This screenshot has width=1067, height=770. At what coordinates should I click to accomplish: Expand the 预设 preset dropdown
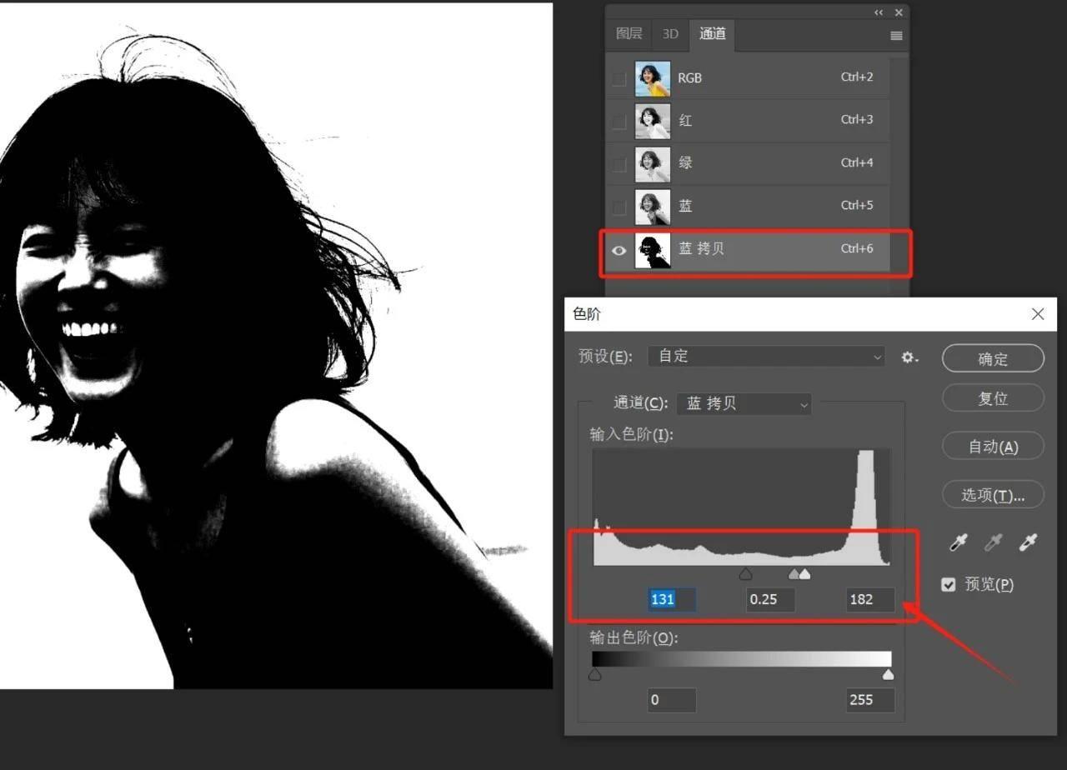point(765,357)
